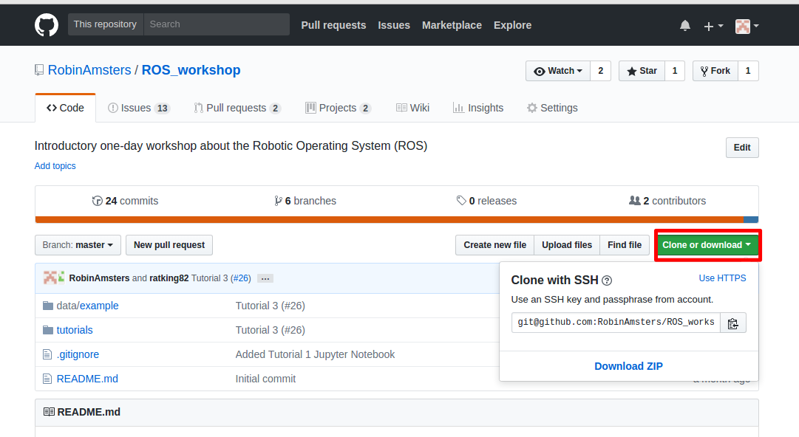The width and height of the screenshot is (799, 437).
Task: Click Issues in top navigation
Action: [x=394, y=25]
